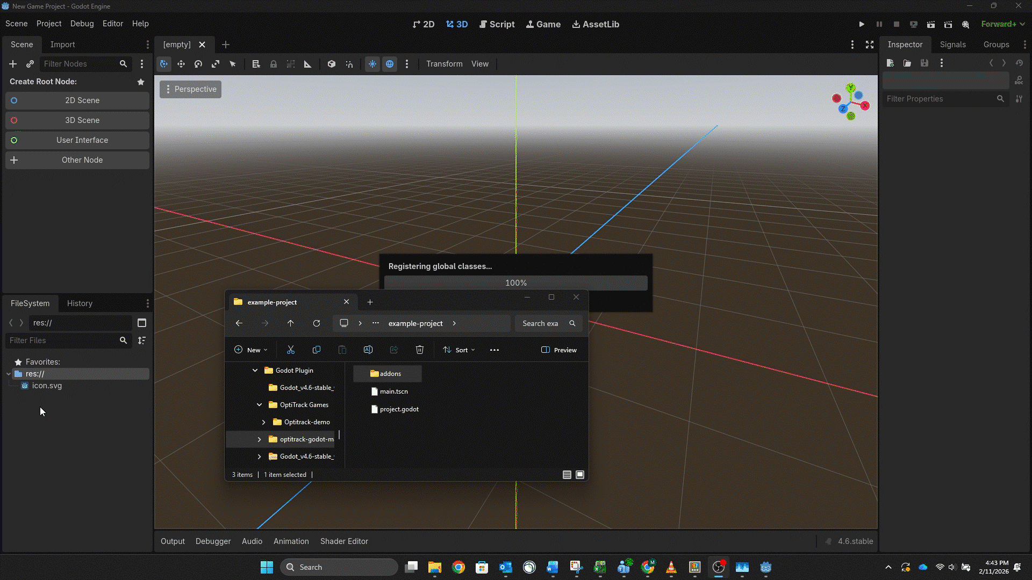
Task: Open the Debug menu
Action: (x=82, y=24)
